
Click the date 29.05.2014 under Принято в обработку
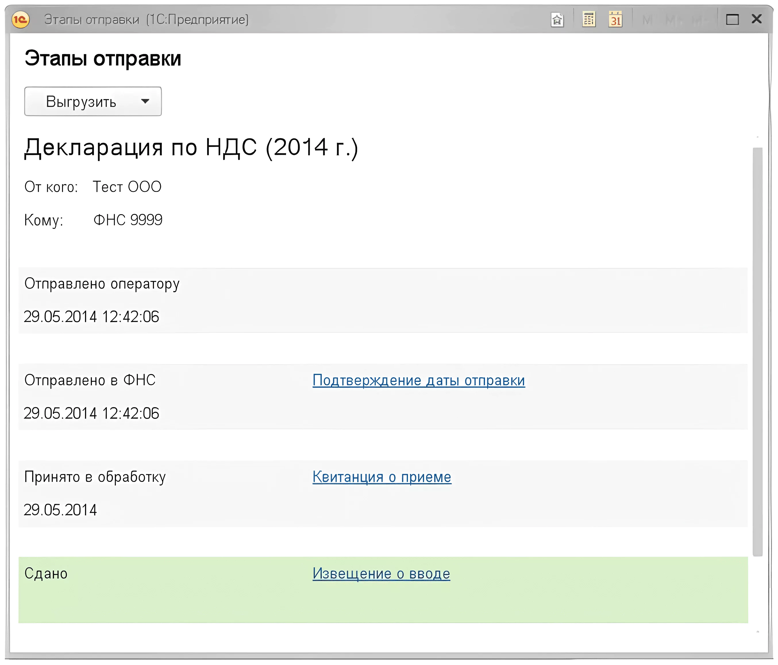60,510
